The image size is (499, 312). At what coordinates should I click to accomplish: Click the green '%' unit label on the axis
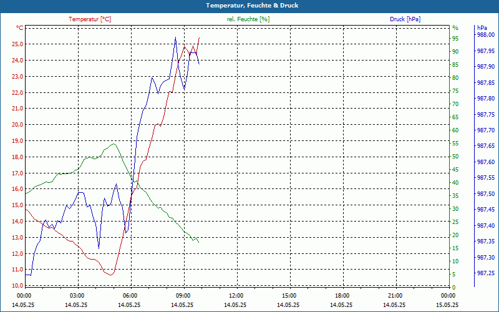click(x=455, y=28)
